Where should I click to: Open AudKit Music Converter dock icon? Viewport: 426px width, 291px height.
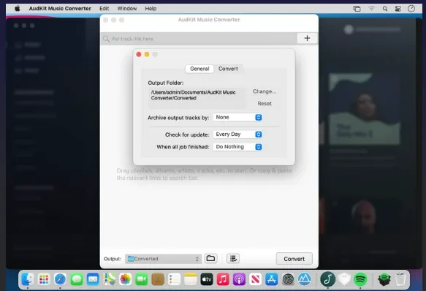327,279
